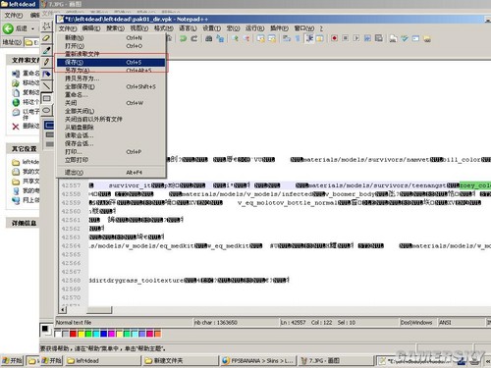Choose 保存(S) Ctrl+S in File menu

click(x=111, y=62)
